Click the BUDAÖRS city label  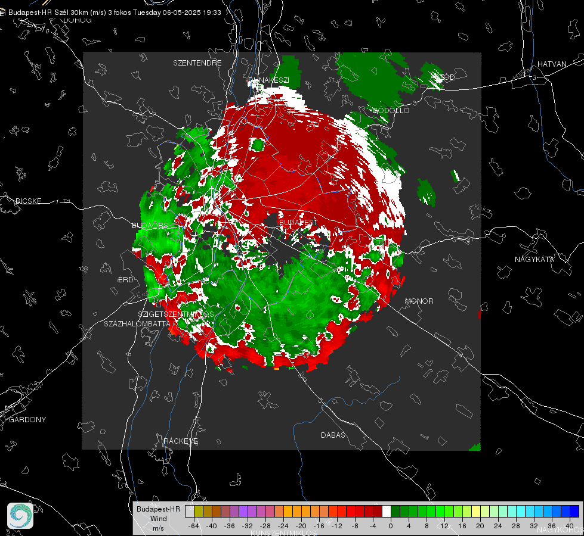click(150, 225)
